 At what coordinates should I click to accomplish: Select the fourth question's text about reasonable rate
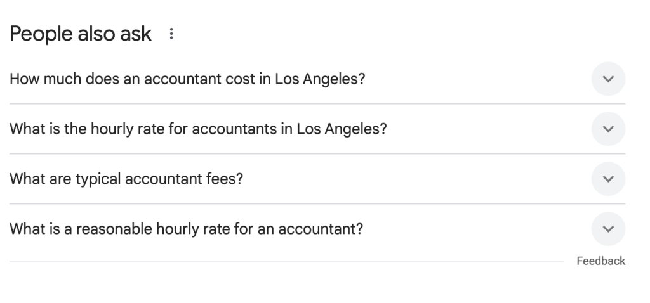(x=186, y=229)
